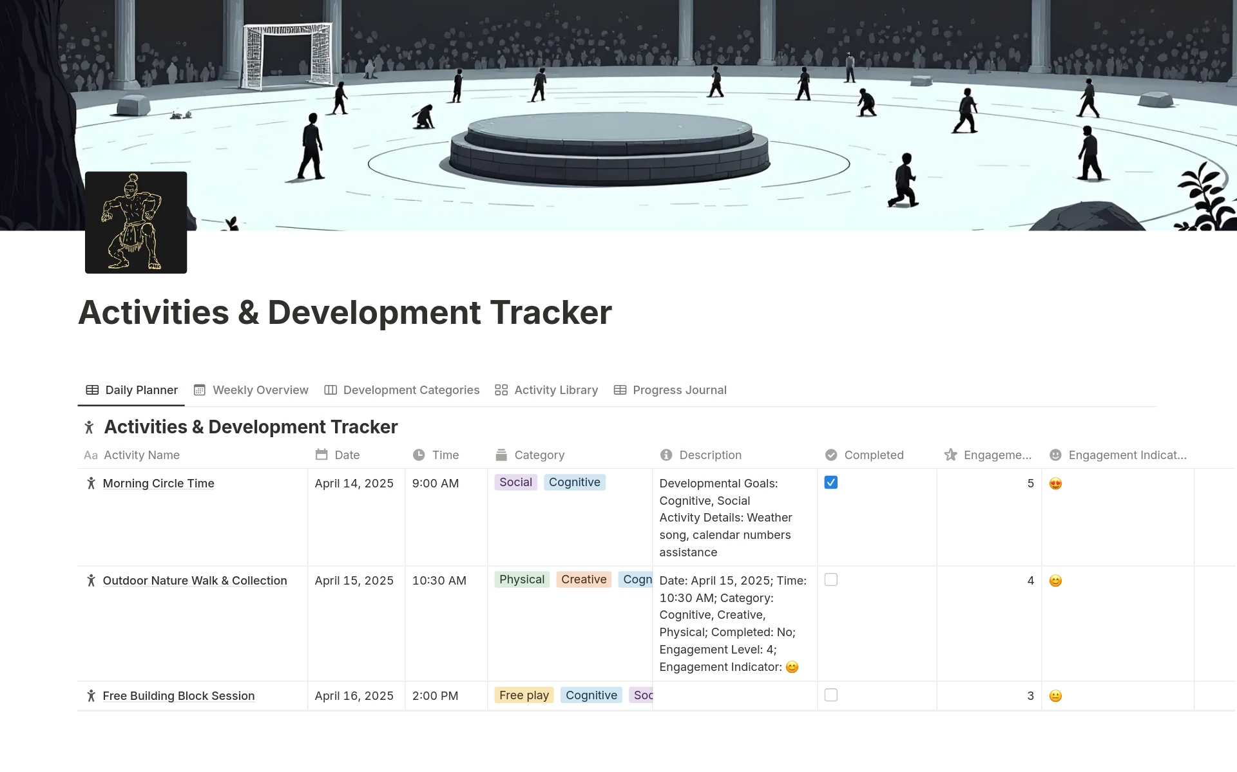The width and height of the screenshot is (1237, 772).
Task: Click the page title Activities & Development Tracker
Action: (x=345, y=312)
